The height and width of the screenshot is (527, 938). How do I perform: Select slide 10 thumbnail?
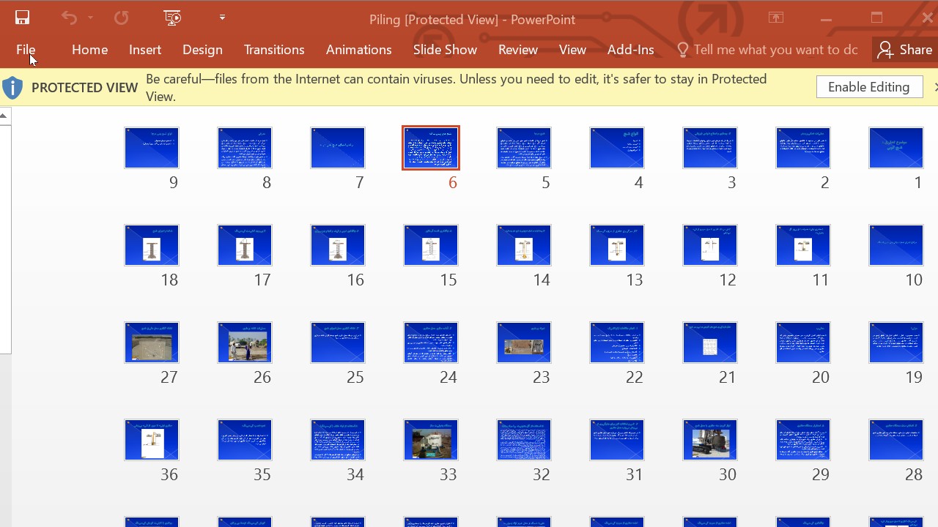coord(896,245)
